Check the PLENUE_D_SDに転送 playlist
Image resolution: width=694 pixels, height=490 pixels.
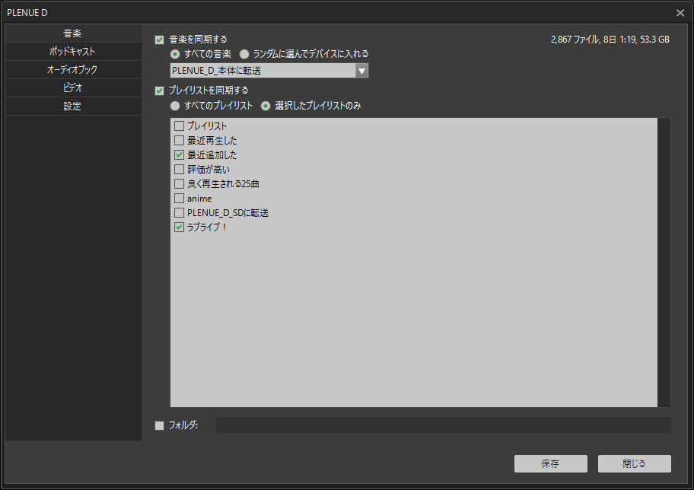pos(180,212)
